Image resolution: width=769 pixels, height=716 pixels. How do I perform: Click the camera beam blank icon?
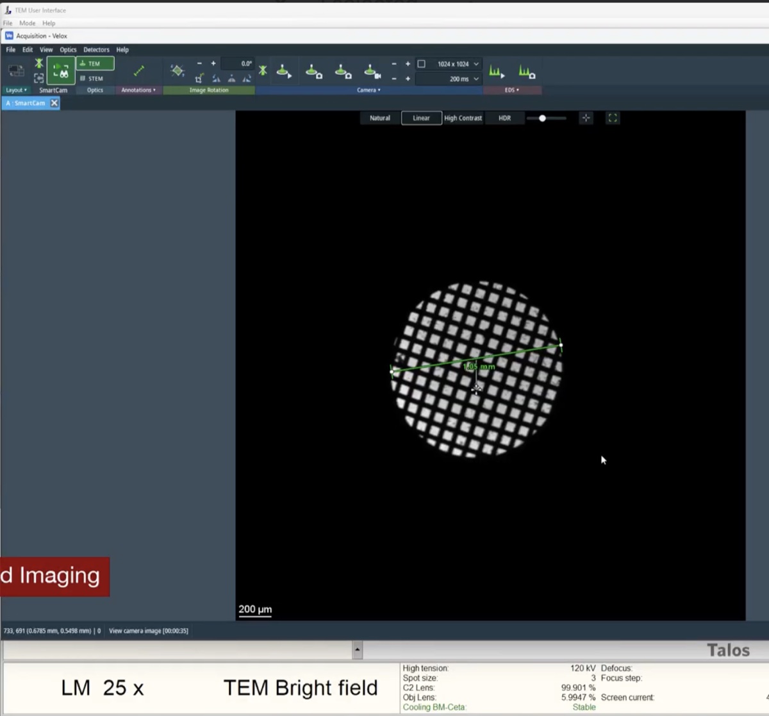tap(263, 71)
